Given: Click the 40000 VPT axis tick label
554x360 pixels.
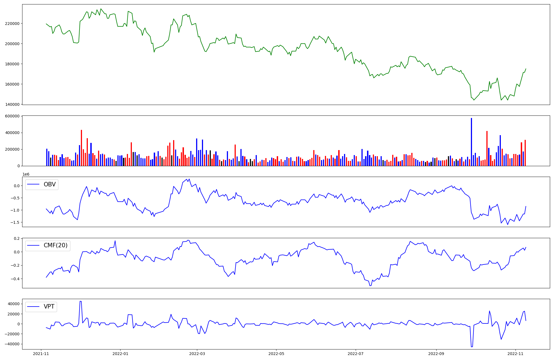Looking at the screenshot, I should (14, 304).
